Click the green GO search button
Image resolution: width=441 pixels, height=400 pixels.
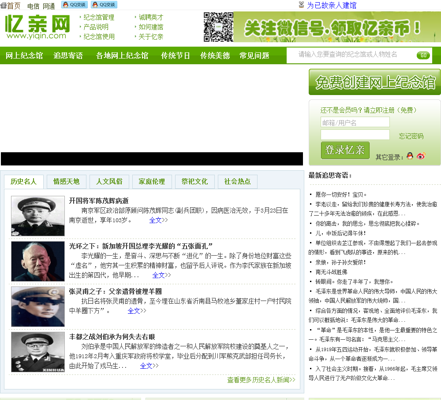tap(423, 55)
